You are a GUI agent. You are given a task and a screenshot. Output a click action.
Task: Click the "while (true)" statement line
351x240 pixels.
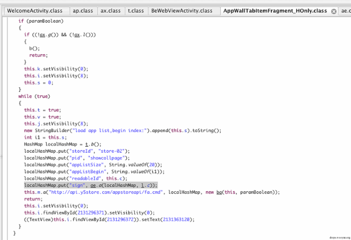coord(34,96)
